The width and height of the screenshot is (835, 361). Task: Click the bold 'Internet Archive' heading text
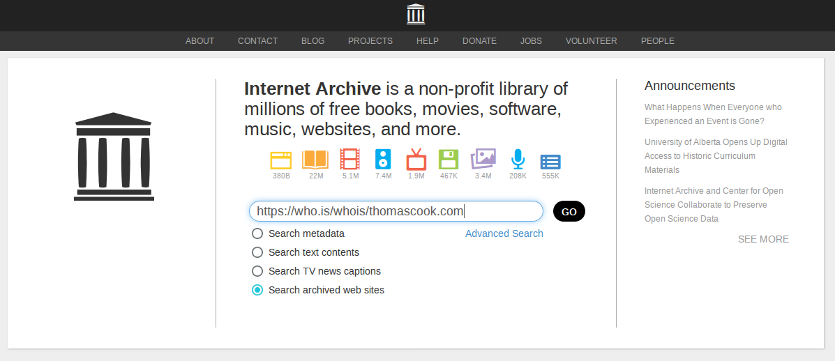coord(313,89)
